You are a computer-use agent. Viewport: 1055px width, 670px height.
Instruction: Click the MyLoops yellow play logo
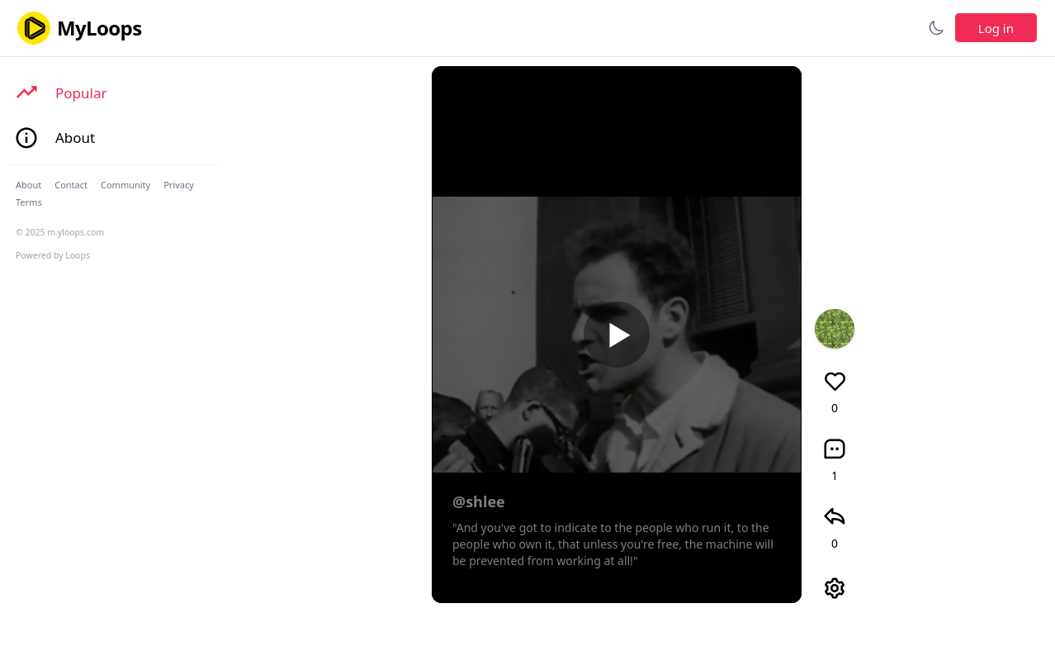click(x=34, y=28)
